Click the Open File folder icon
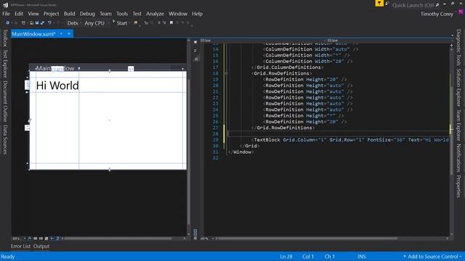This screenshot has width=465, height=261. coord(31,22)
